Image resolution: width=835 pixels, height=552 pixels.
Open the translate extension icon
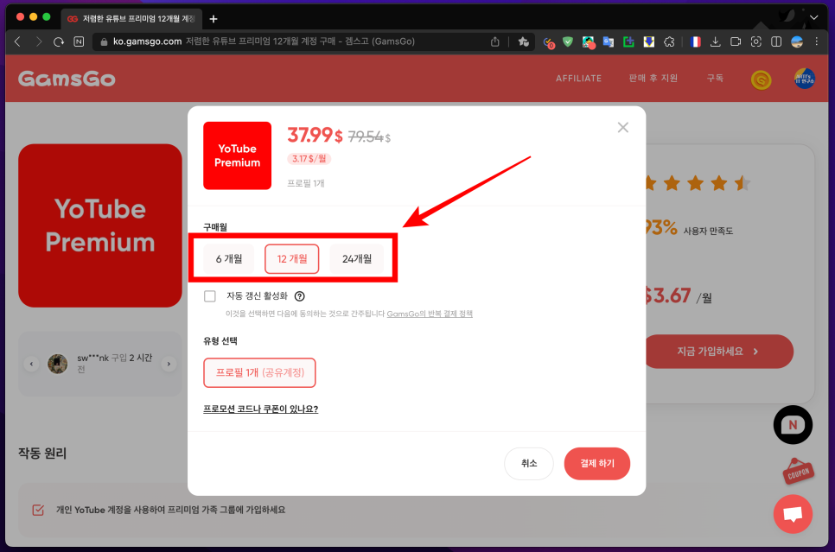609,41
